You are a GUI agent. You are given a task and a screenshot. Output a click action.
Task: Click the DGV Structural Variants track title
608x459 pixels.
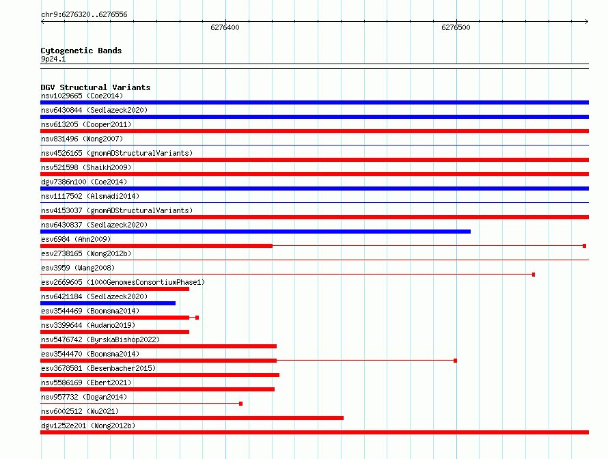[96, 87]
